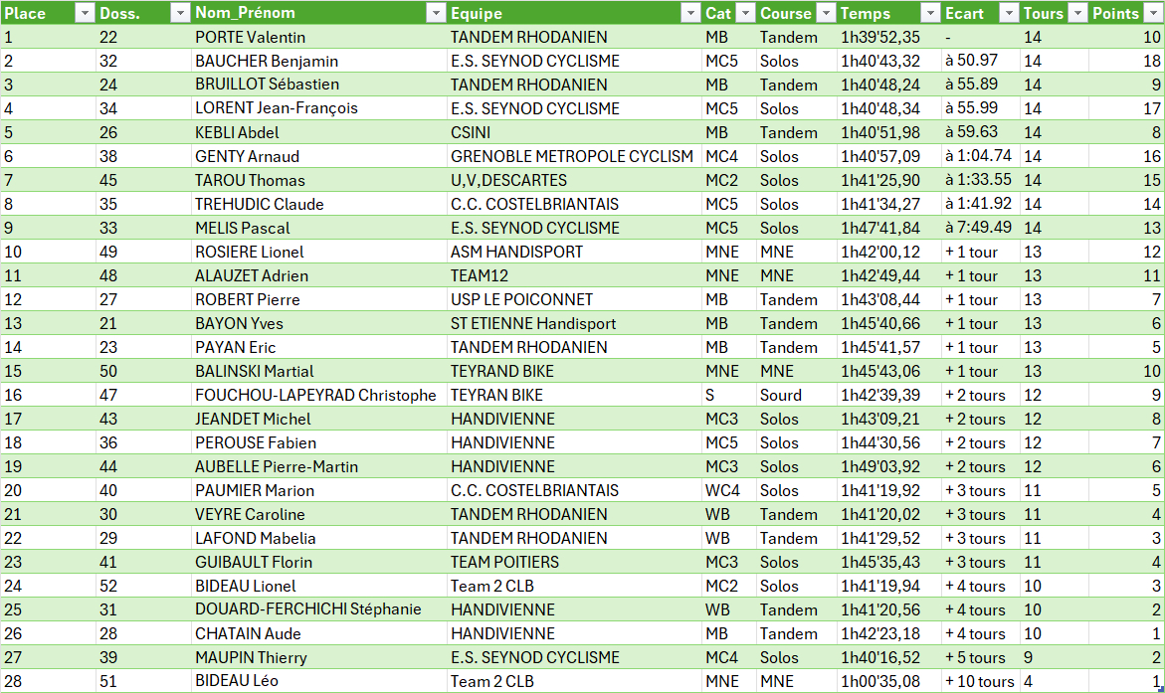
Task: Open the Cat column filter dropdown
Action: [x=744, y=13]
